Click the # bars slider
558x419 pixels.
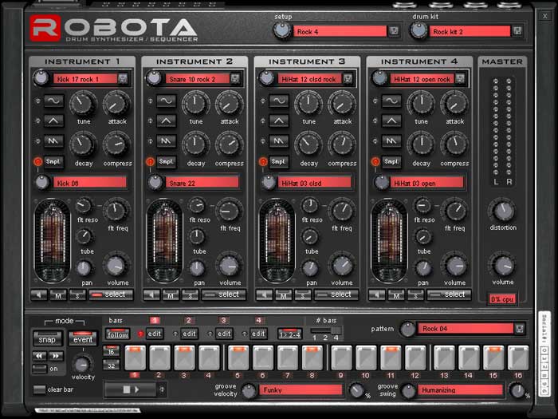point(326,330)
